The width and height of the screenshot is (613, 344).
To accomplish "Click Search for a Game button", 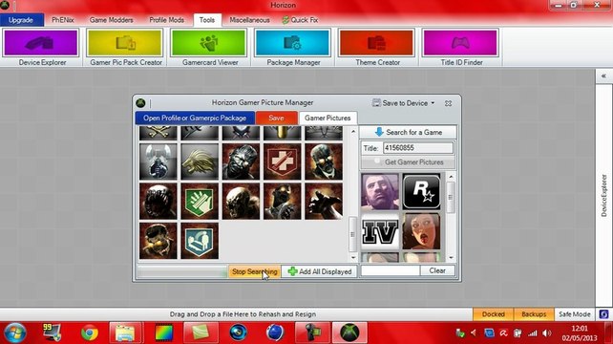I will [408, 132].
